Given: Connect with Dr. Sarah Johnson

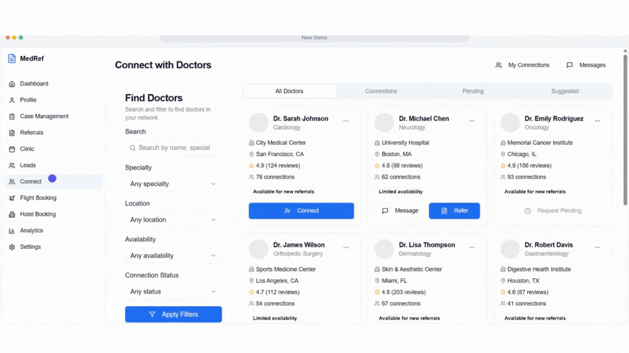Looking at the screenshot, I should (301, 211).
